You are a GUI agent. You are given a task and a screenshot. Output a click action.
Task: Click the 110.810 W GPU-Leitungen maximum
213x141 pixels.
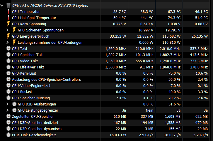(x=171, y=43)
